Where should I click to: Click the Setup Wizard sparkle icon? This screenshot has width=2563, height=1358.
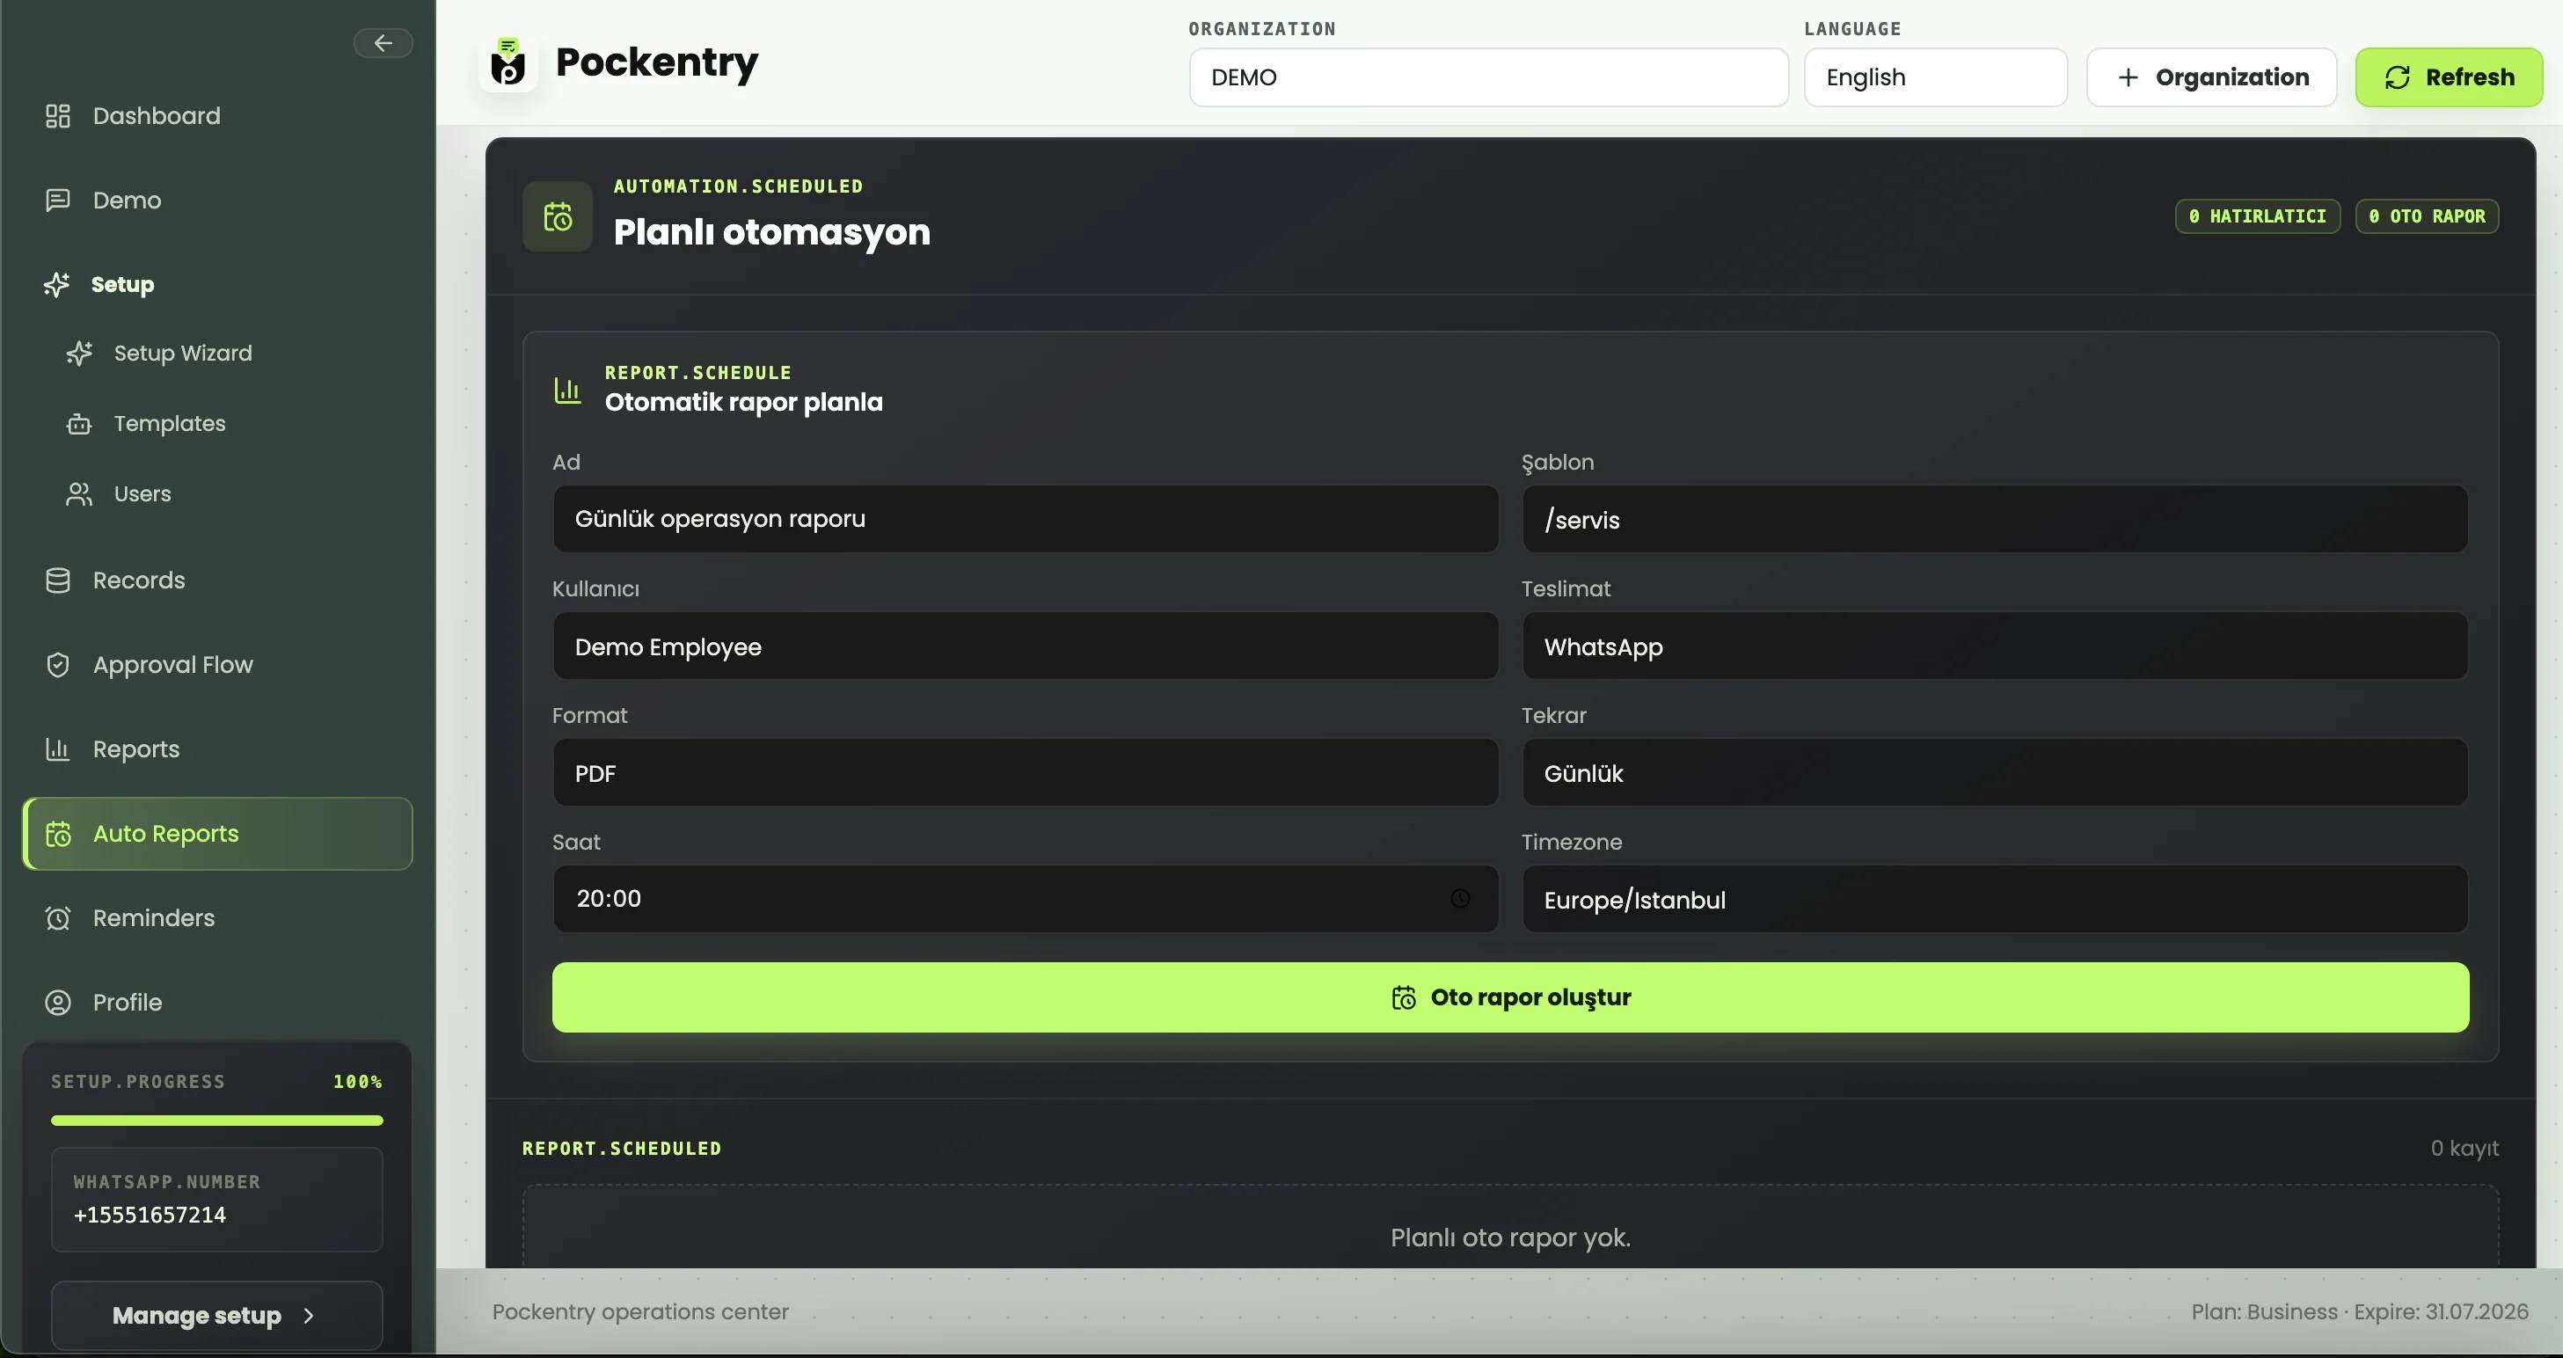coord(79,354)
